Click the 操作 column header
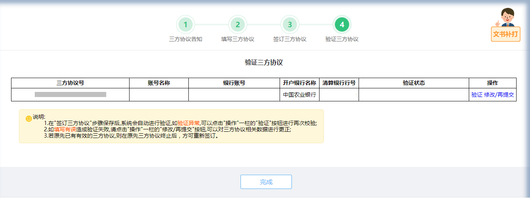Screen dimensions: 530x198 [492, 83]
